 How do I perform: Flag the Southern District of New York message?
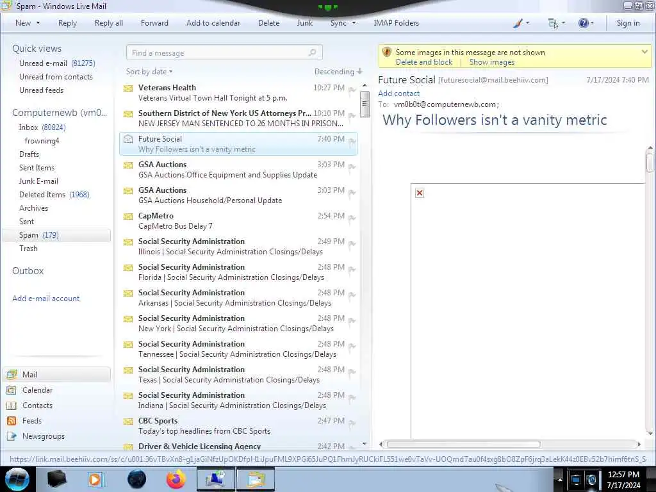(352, 116)
